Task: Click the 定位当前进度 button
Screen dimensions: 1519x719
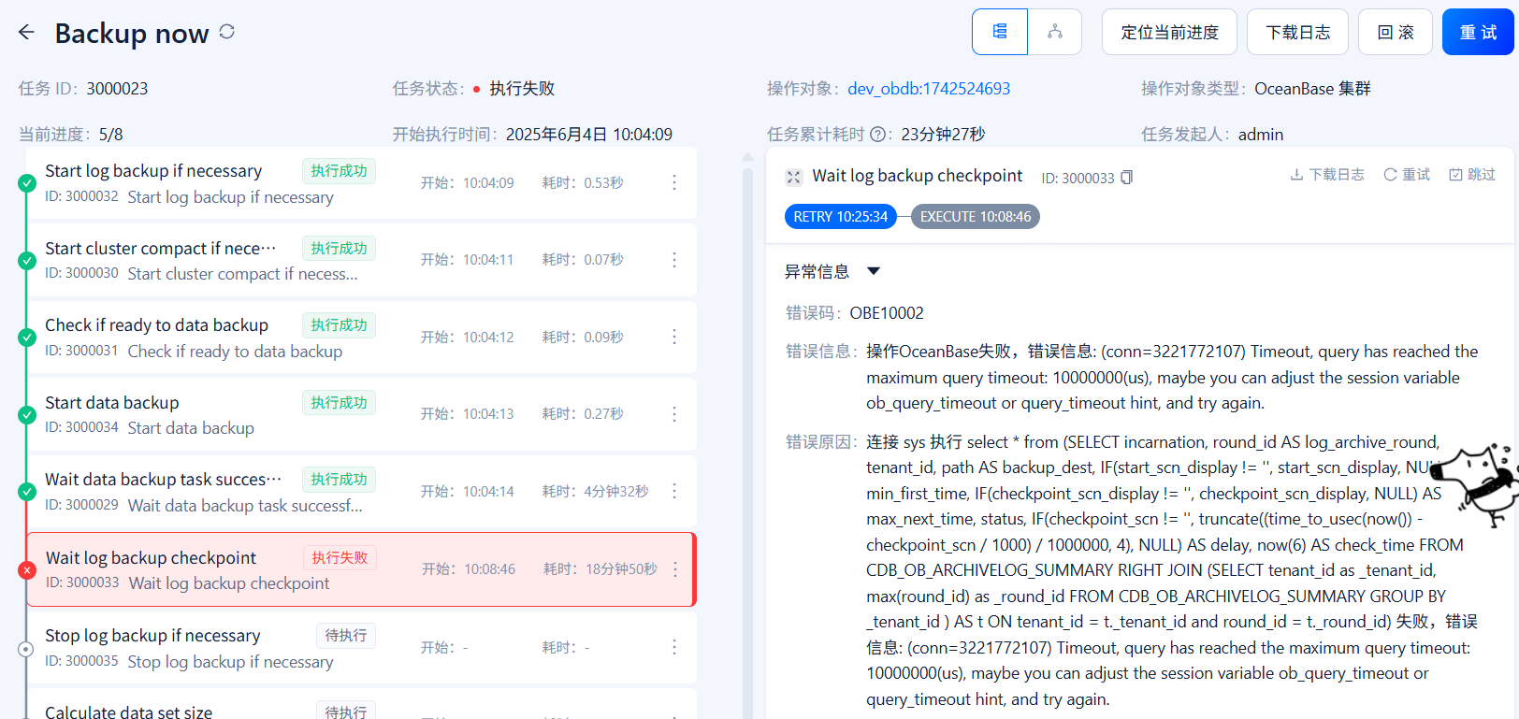Action: [x=1169, y=32]
